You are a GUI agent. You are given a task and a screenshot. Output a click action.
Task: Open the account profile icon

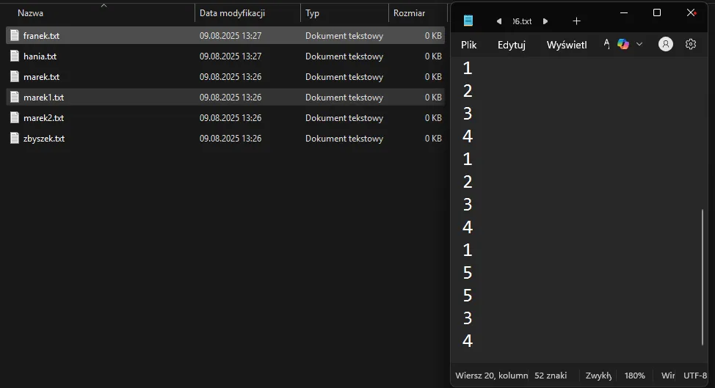(666, 45)
